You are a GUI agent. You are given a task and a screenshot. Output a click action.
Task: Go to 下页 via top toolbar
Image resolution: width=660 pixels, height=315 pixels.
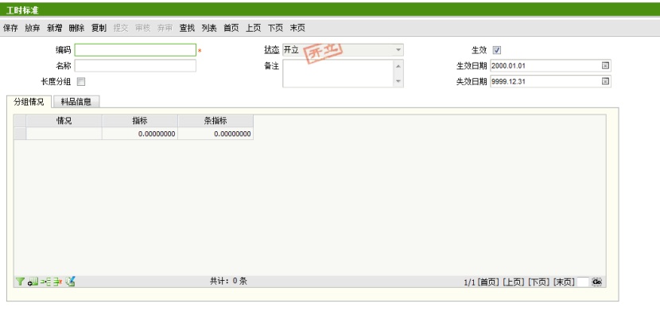coord(275,28)
